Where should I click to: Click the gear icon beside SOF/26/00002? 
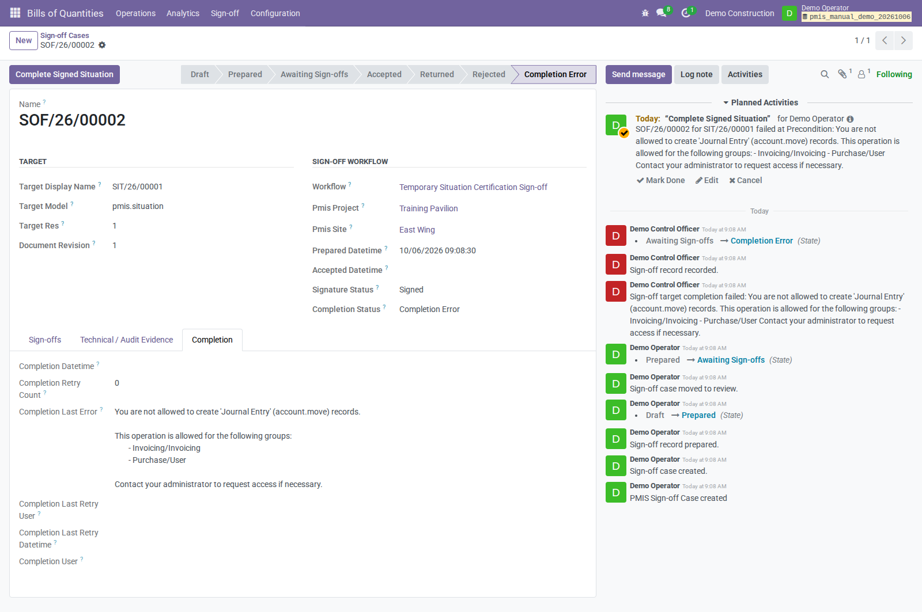tap(102, 45)
